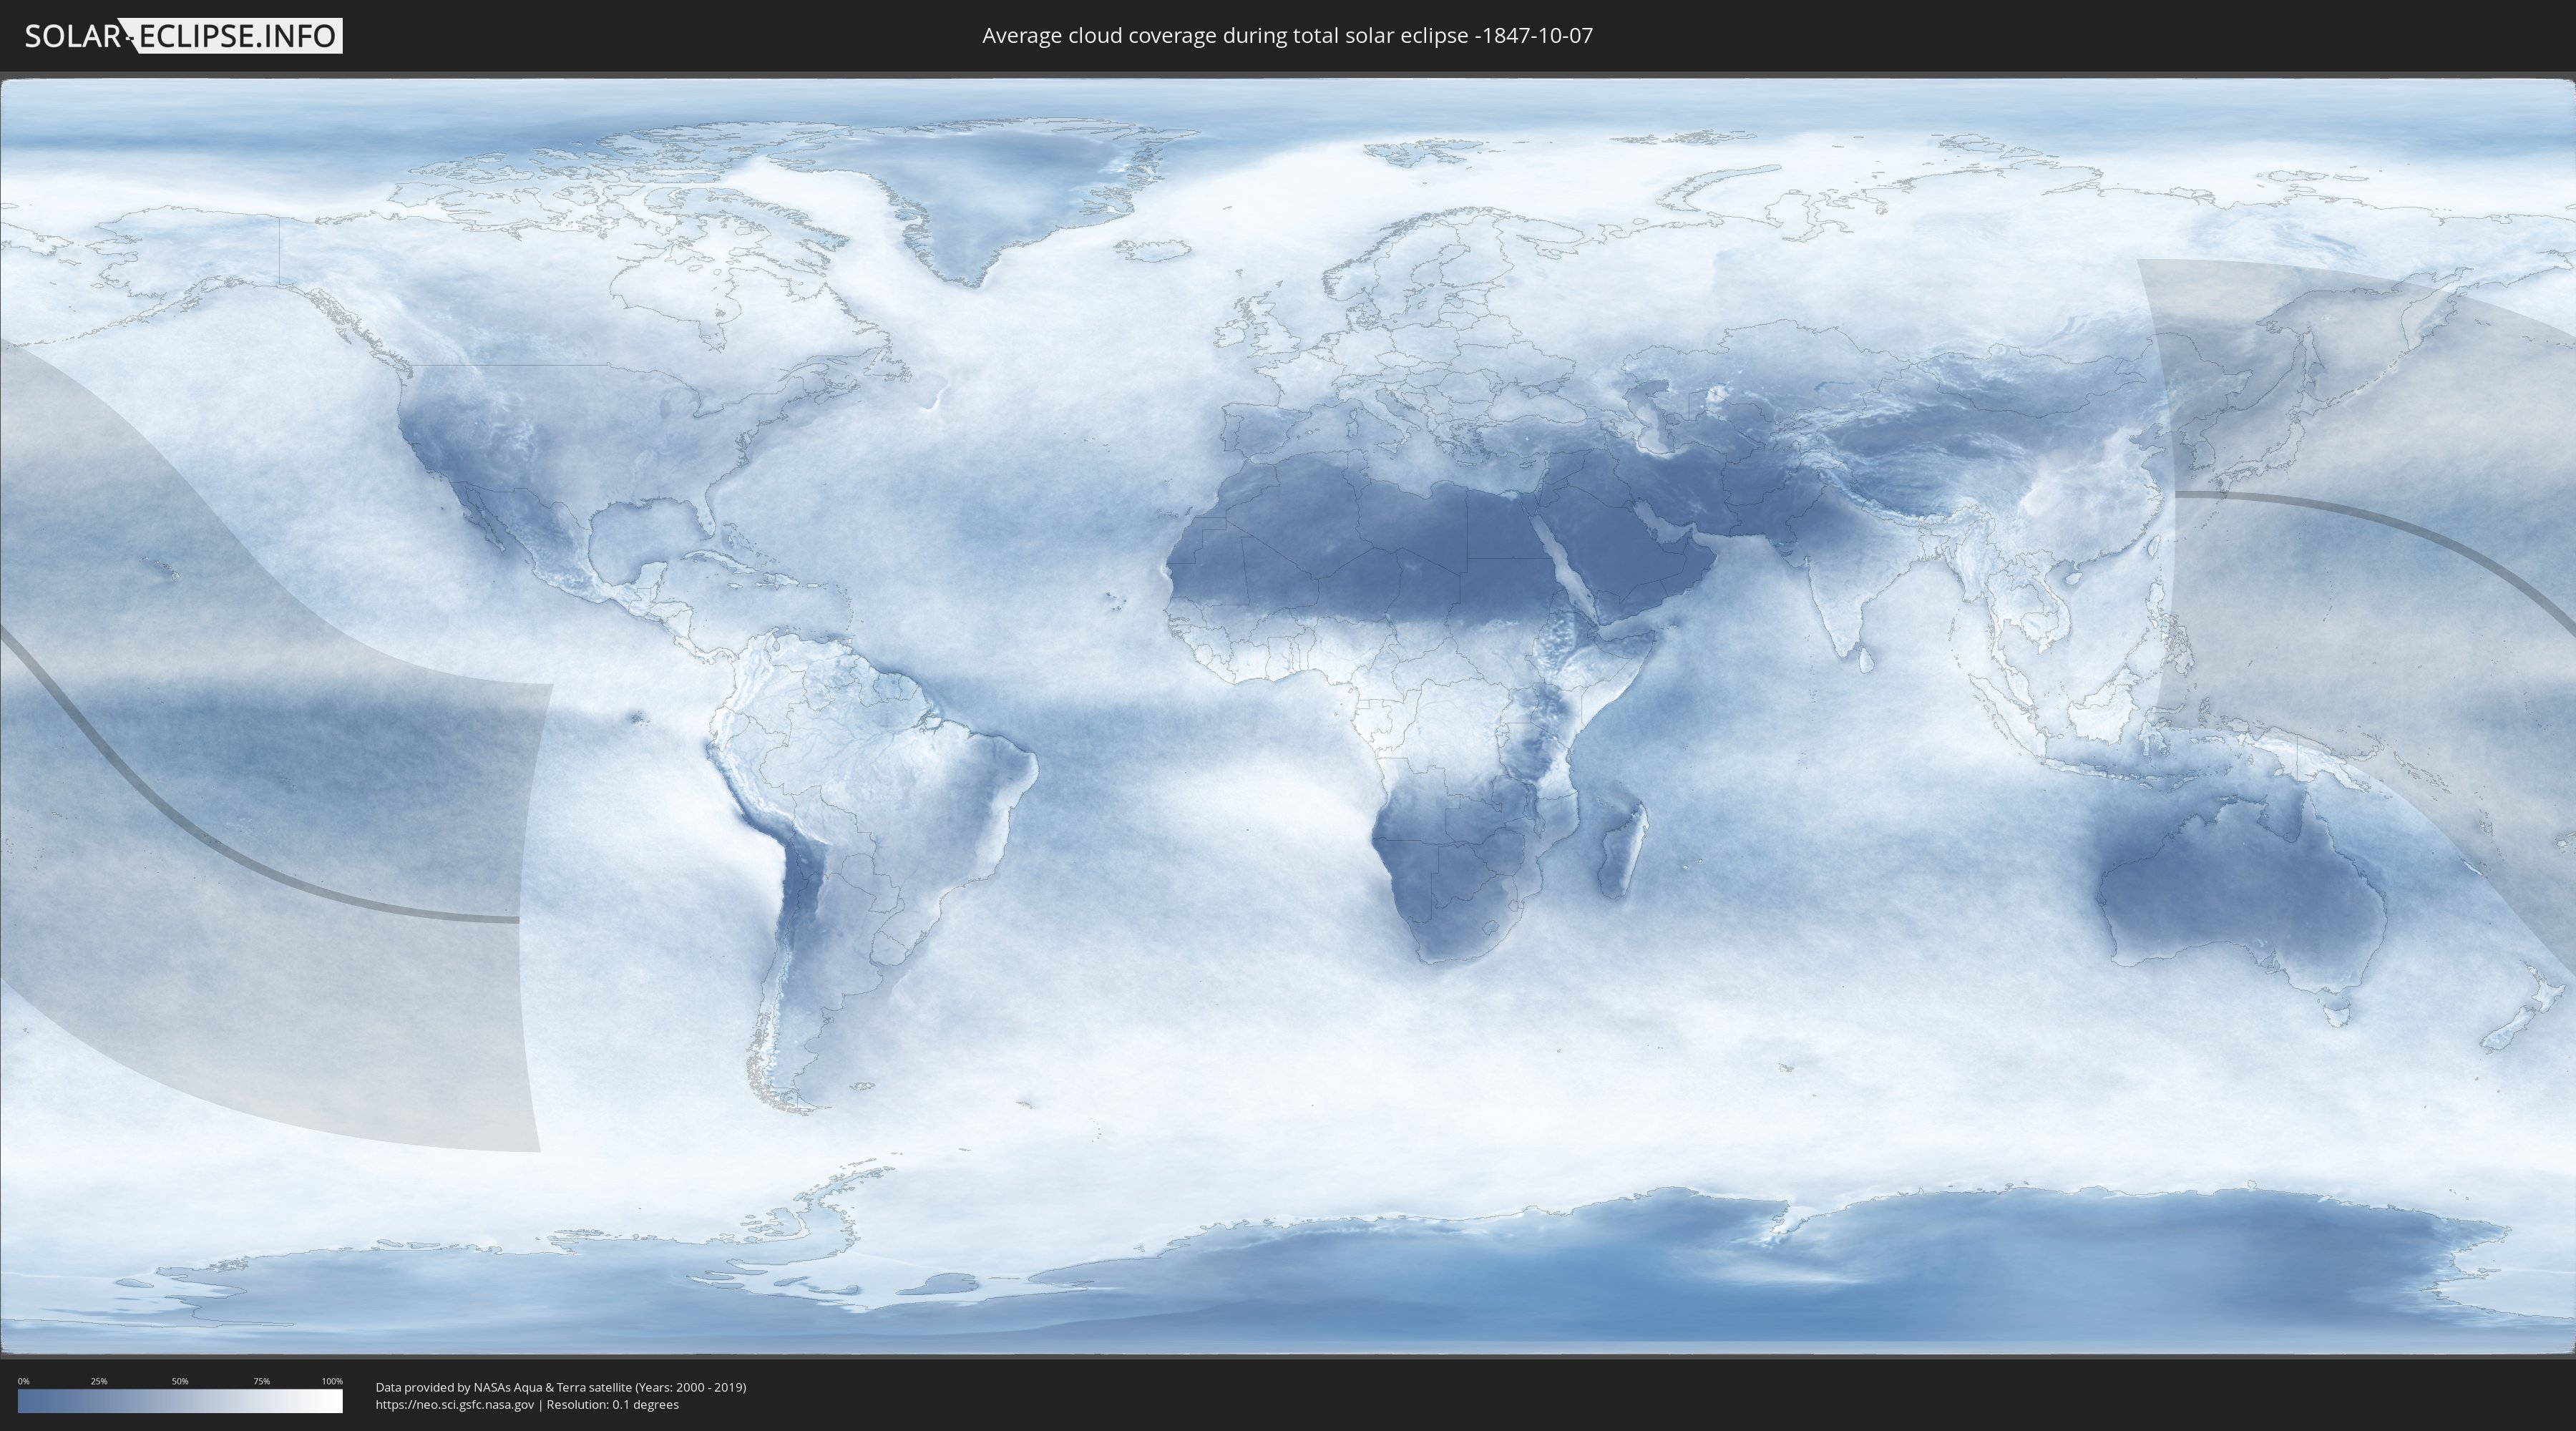
Task: Click the 0% legend label
Action: click(x=23, y=1381)
